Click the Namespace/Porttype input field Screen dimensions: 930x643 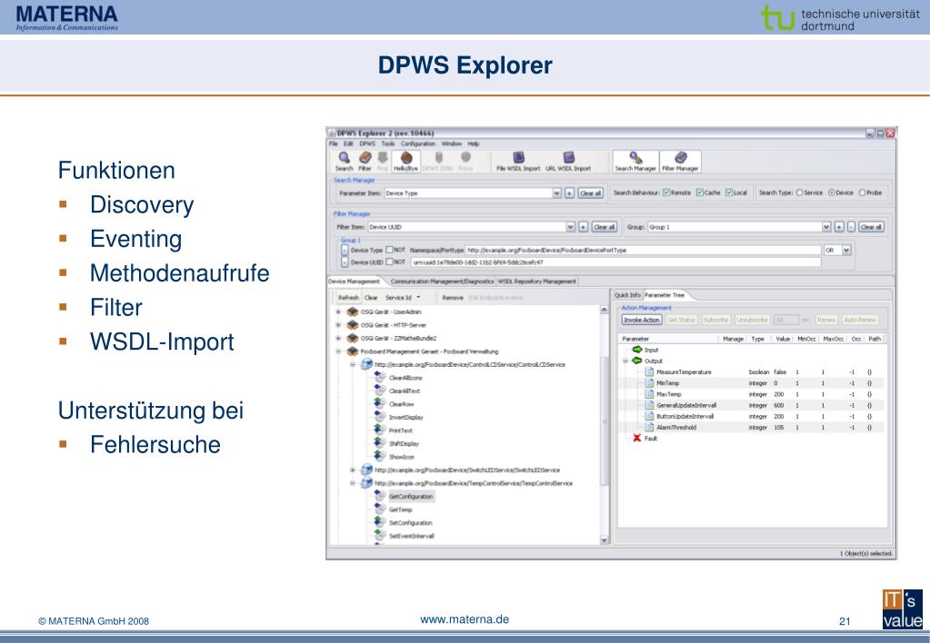[643, 250]
